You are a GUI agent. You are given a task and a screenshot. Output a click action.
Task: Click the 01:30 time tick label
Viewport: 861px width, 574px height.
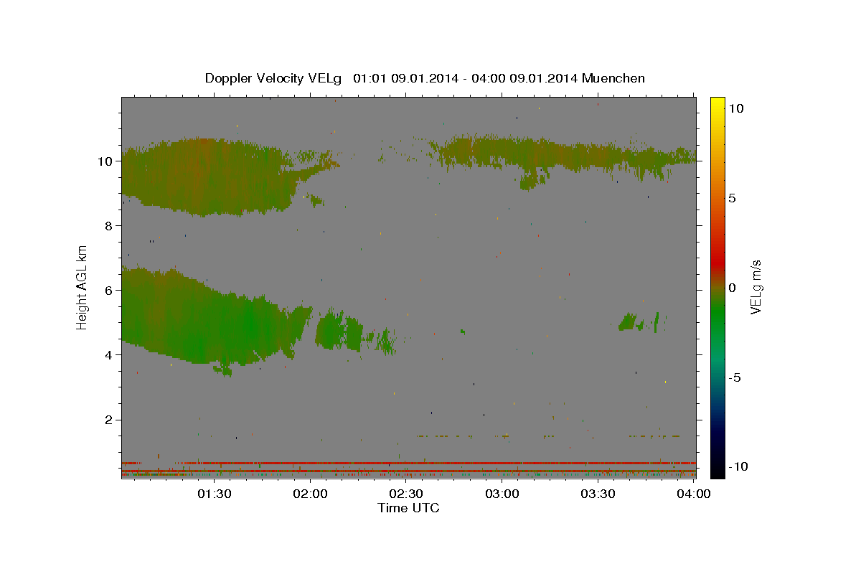point(214,494)
